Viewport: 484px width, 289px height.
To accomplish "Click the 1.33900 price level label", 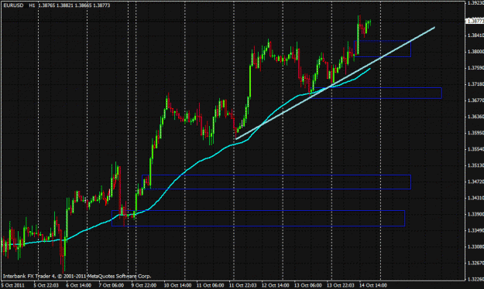I will [x=475, y=214].
